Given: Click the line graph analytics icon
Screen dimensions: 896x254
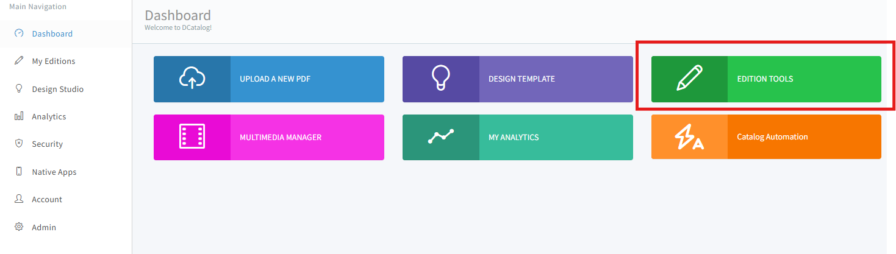Looking at the screenshot, I should [x=440, y=137].
